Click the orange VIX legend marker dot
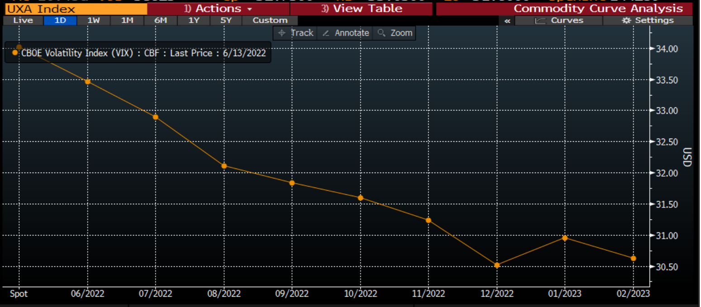This screenshot has height=307, width=701. click(15, 53)
